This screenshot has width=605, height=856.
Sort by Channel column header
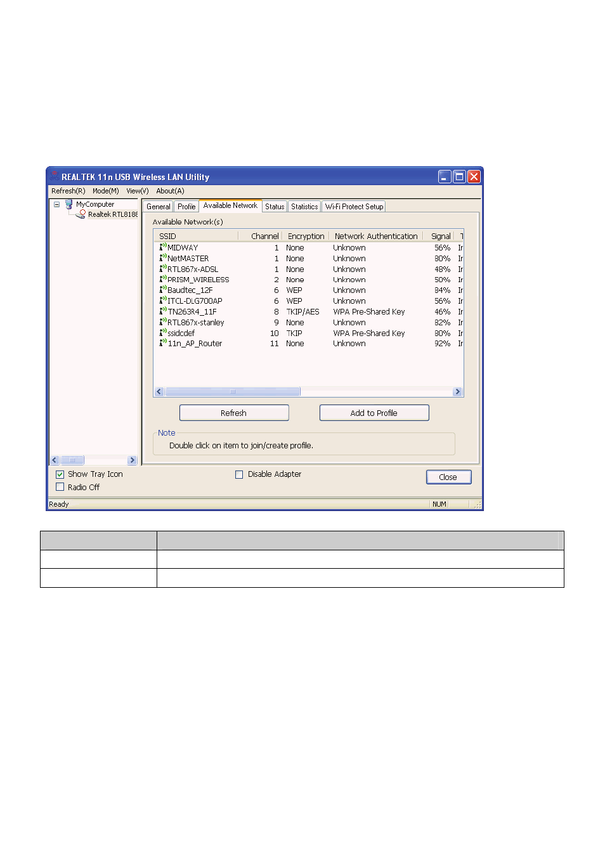tap(261, 236)
